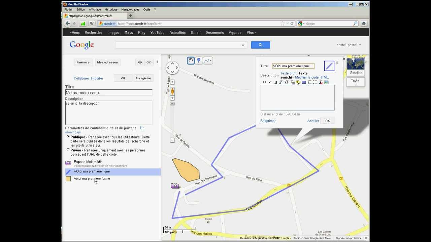The width and height of the screenshot is (431, 242).
Task: Open the poste1 account dropdown
Action: click(x=349, y=45)
